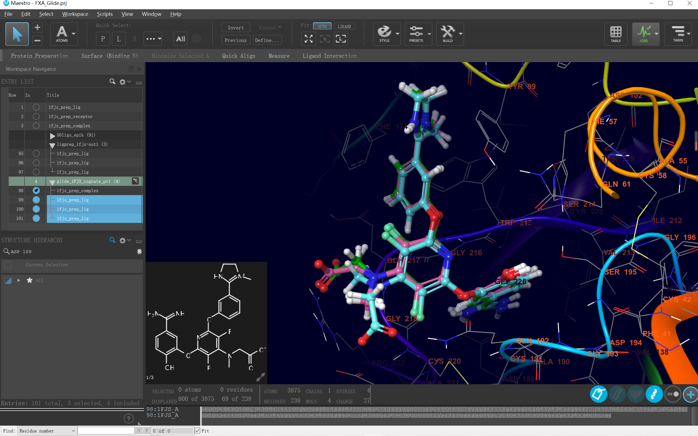Click fit-to-screen zoom icon
Screen dimensions: 698x436
(x=308, y=39)
